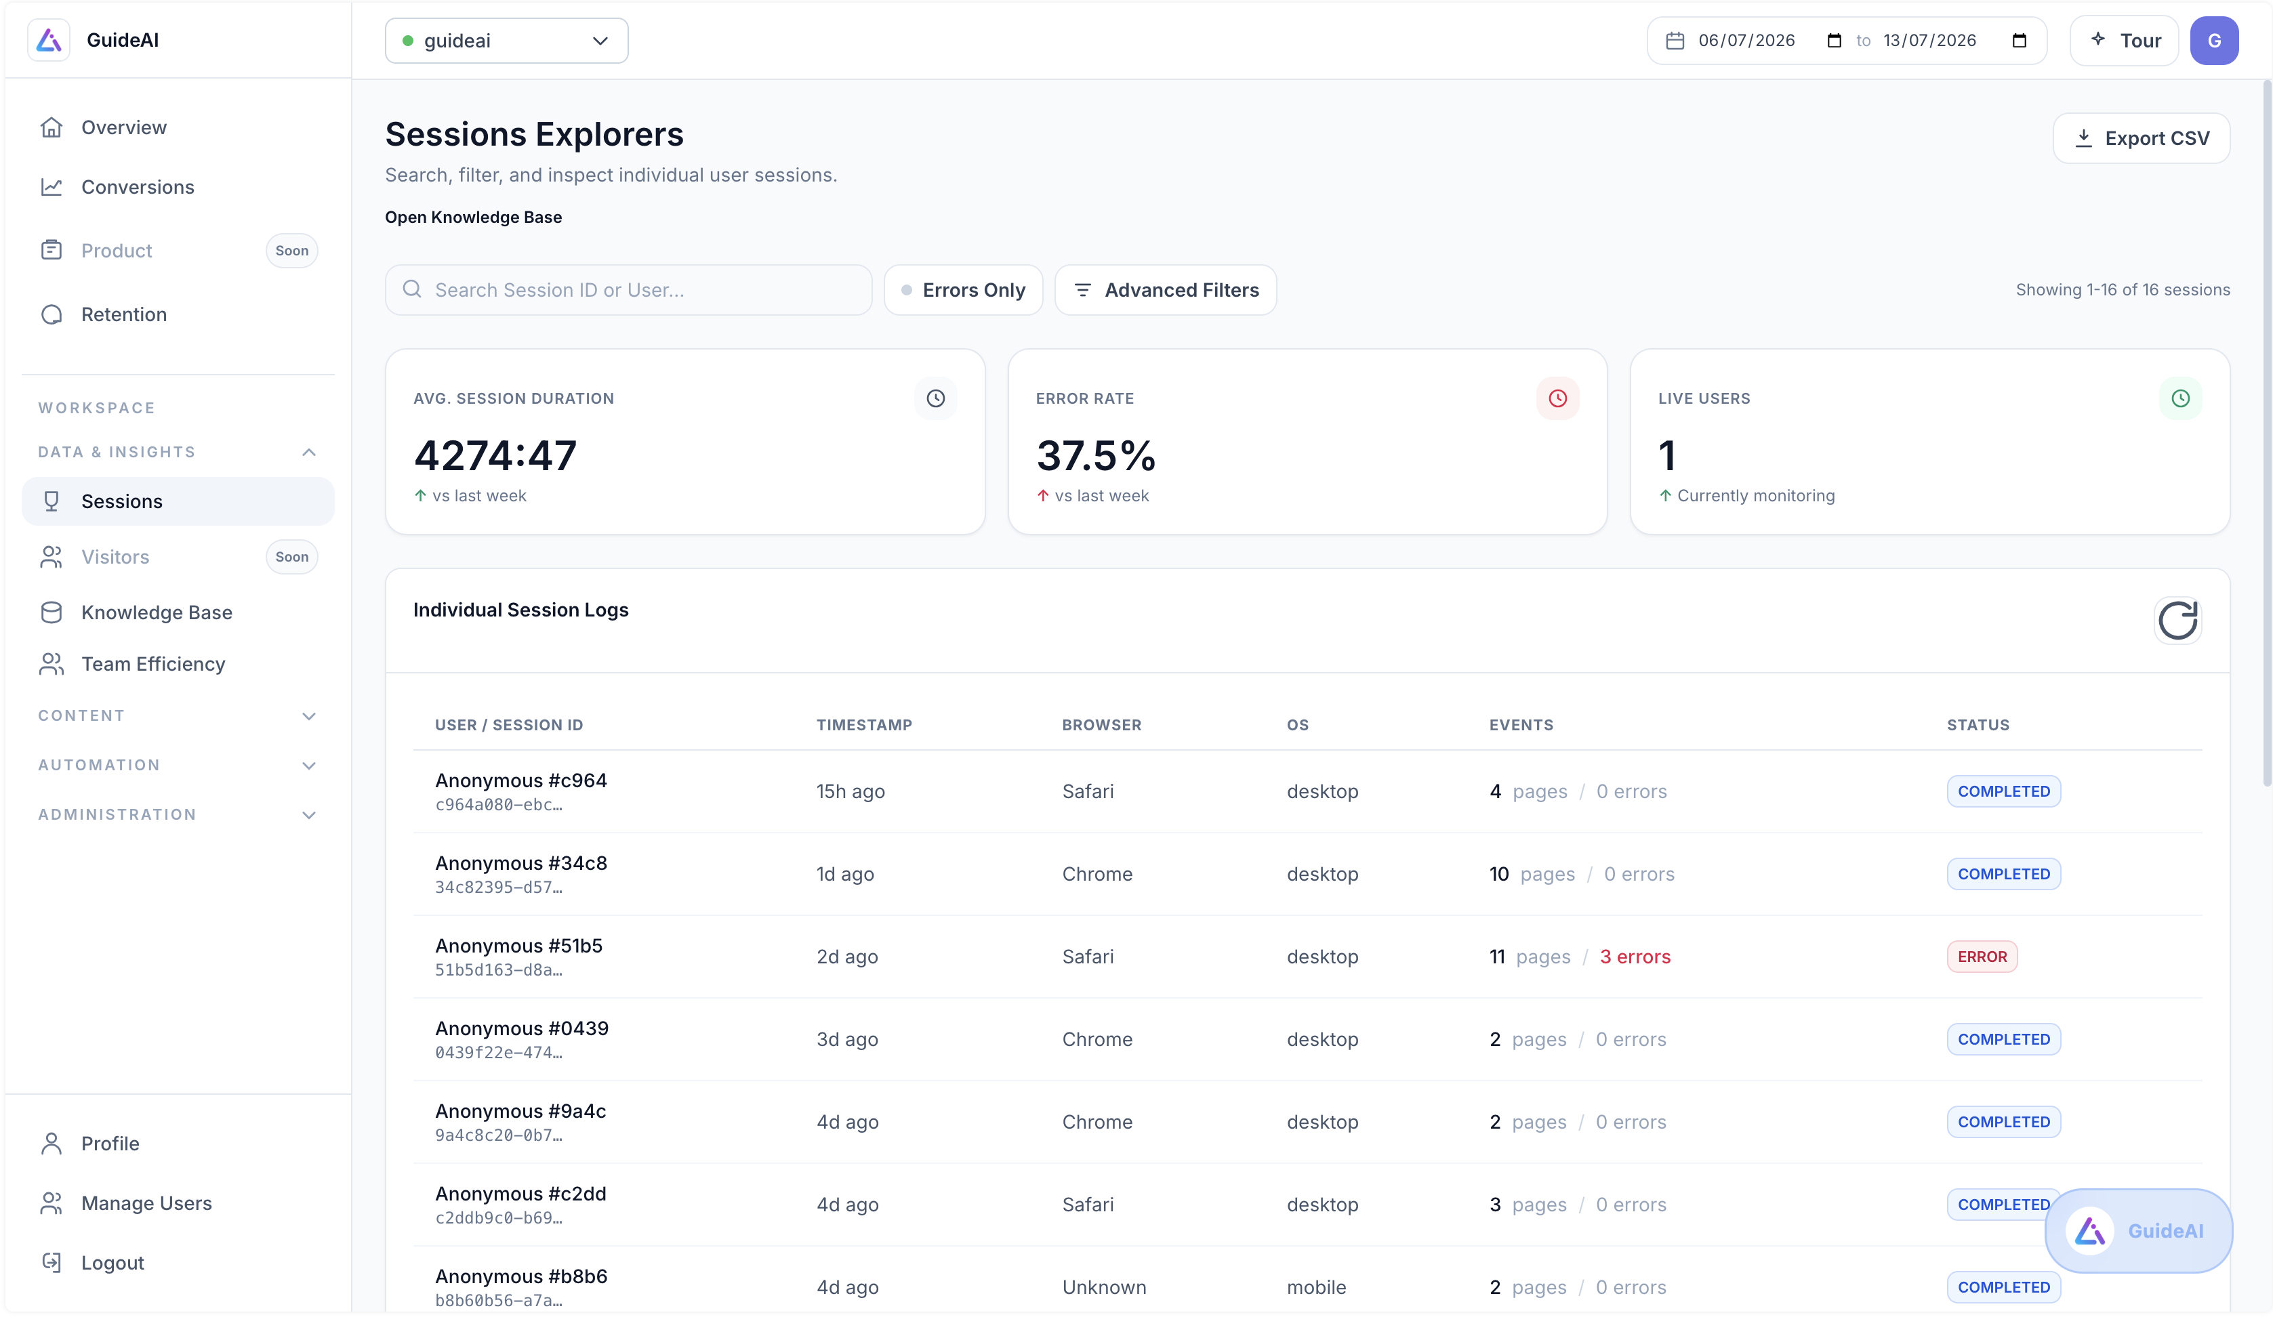2273x1317 pixels.
Task: Click the green clock icon on Live Users card
Action: [2180, 398]
